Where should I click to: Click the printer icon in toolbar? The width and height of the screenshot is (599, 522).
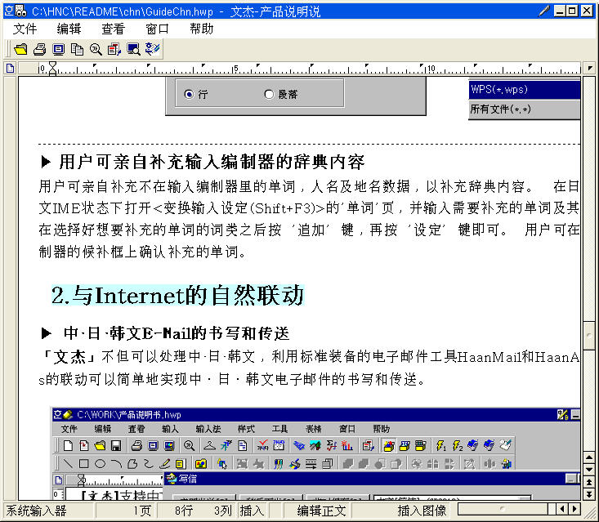[39, 49]
